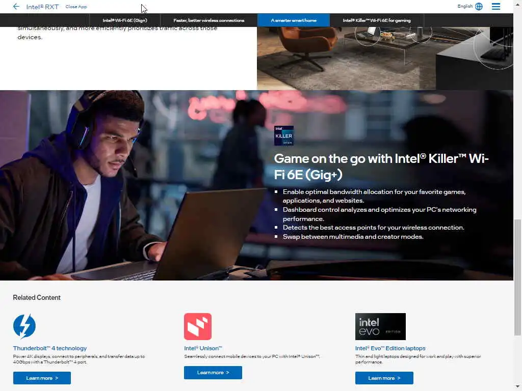This screenshot has height=391, width=522.
Task: Click 'Thin and light laptops' description text
Action: click(x=418, y=359)
